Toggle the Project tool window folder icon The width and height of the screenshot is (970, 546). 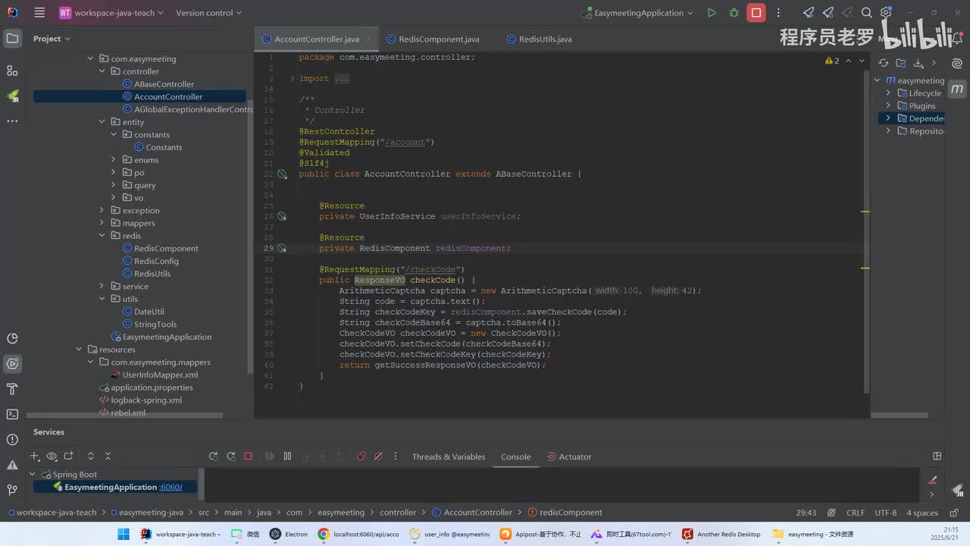coord(12,39)
